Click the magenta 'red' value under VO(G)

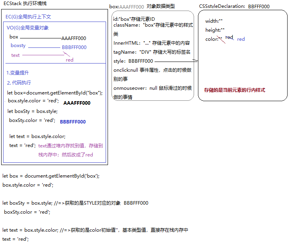[69, 60]
